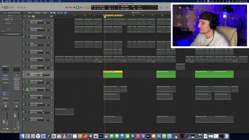The image size is (249, 140).
Task: Click the pan knob on track 6
Action: (52, 60)
